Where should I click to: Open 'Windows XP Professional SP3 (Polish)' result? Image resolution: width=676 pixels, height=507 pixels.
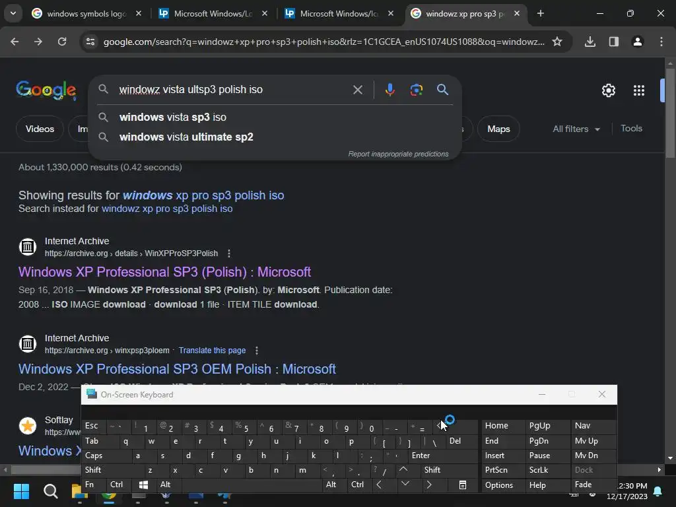pyautogui.click(x=164, y=272)
